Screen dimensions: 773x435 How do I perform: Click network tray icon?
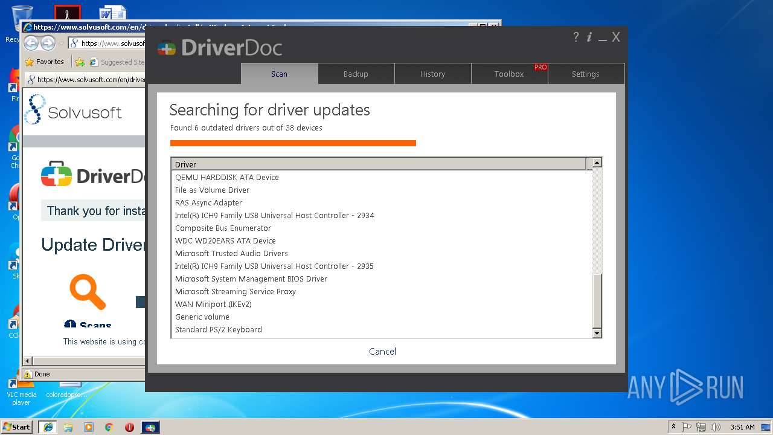tap(701, 427)
